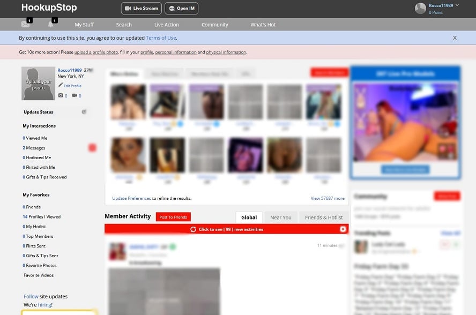
Task: Open IM chat from header
Action: click(x=181, y=9)
